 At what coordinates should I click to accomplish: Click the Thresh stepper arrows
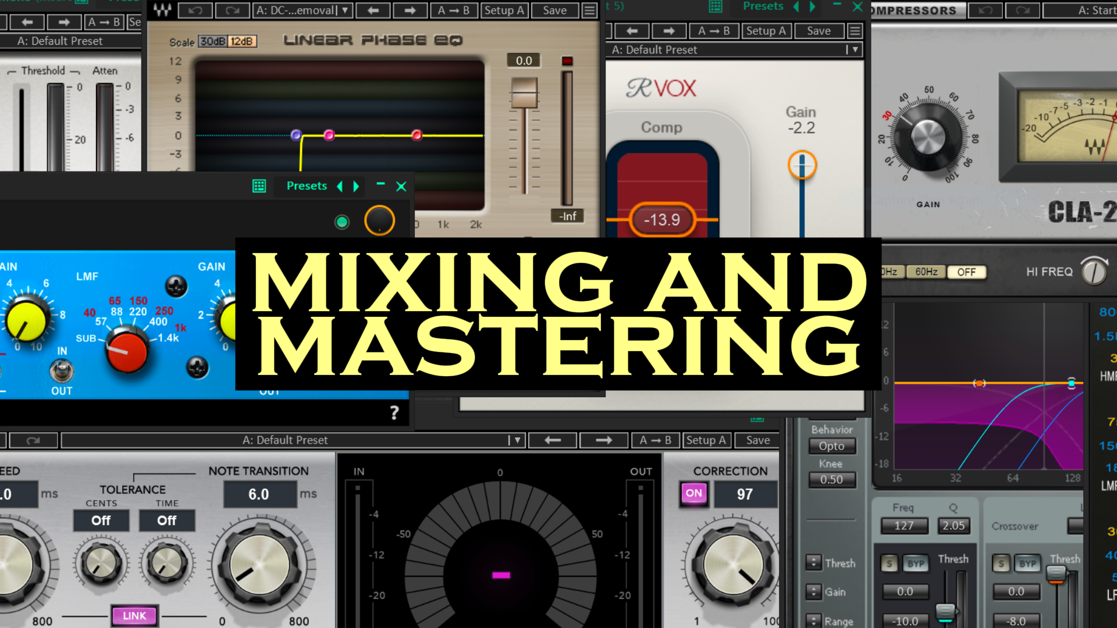[813, 562]
